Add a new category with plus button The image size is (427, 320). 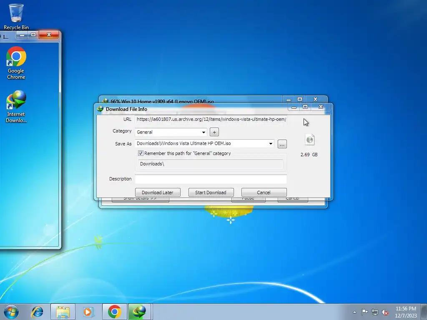coord(214,132)
